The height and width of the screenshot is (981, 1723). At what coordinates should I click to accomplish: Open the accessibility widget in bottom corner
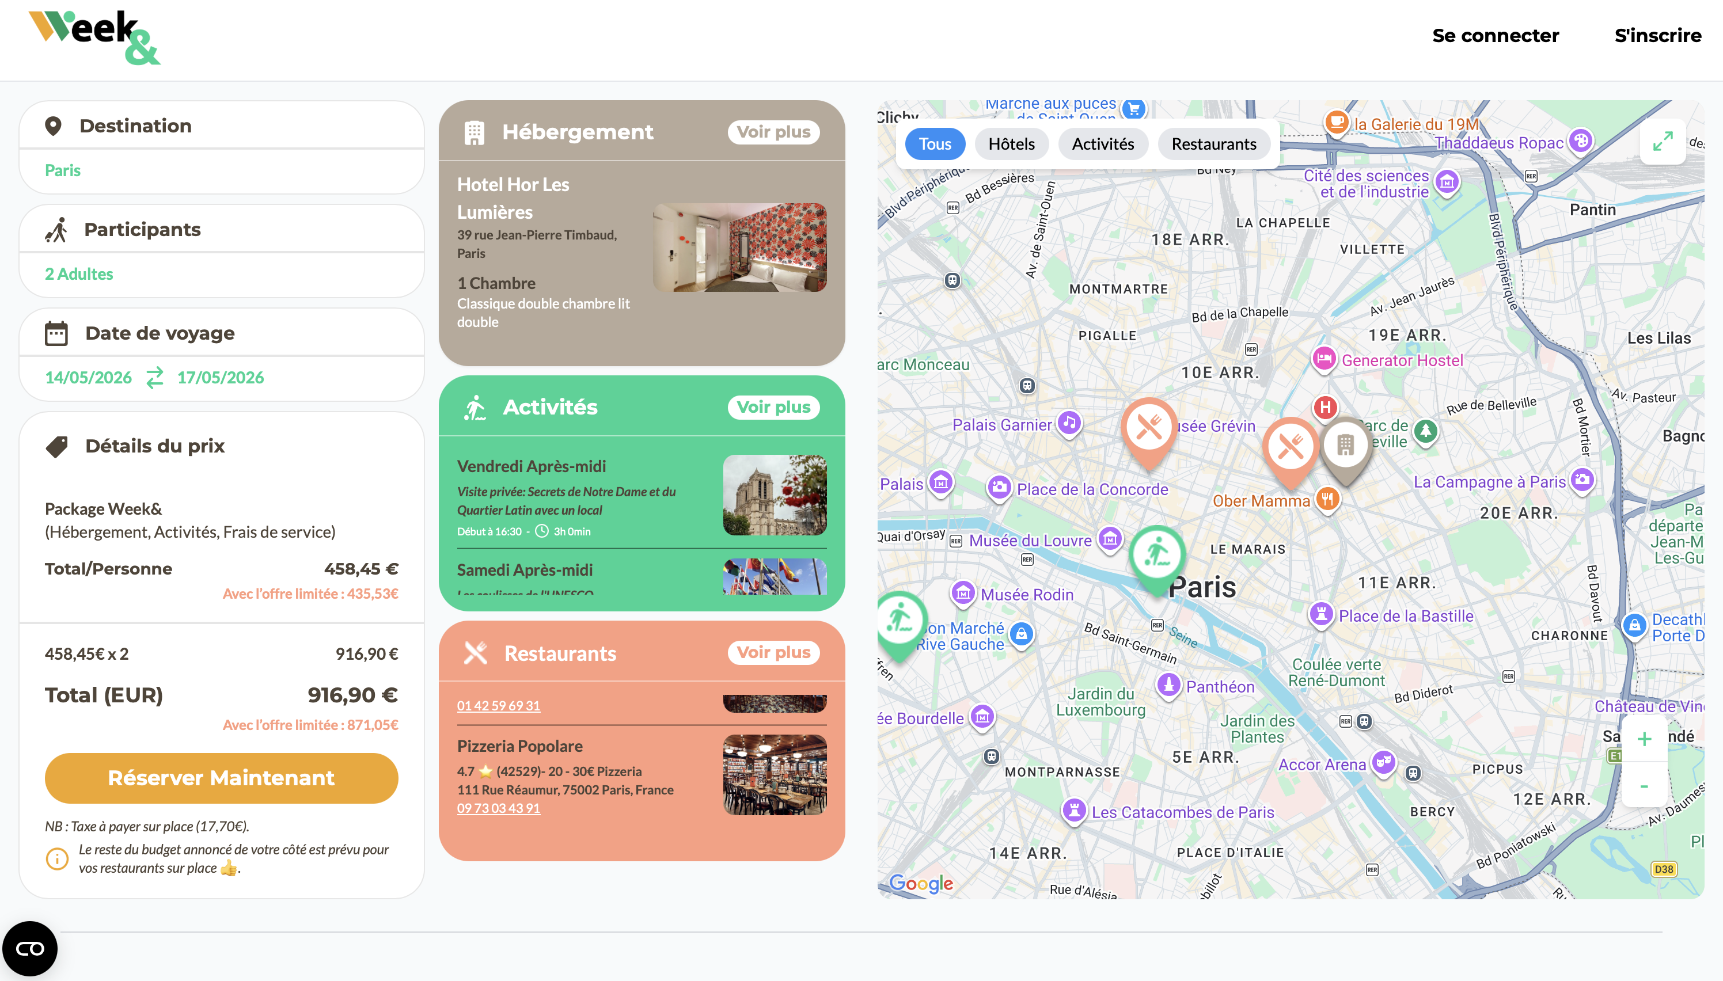(29, 949)
